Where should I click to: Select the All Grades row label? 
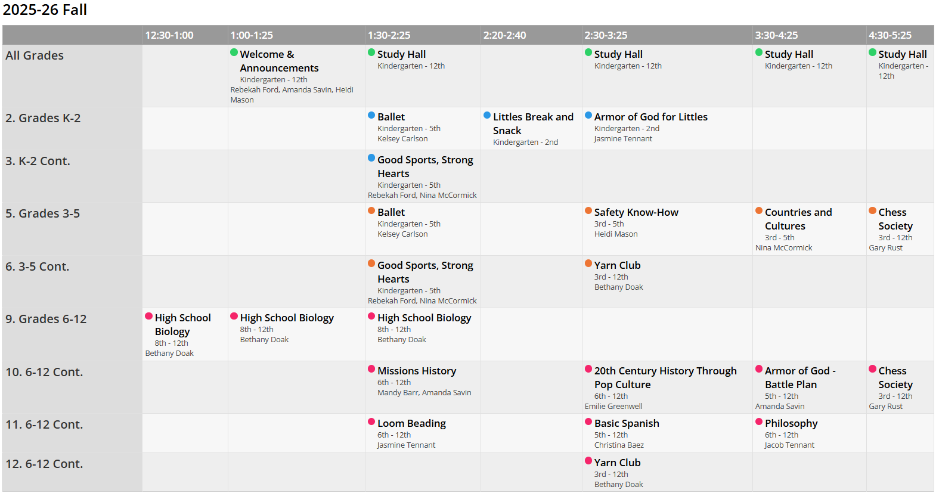35,55
